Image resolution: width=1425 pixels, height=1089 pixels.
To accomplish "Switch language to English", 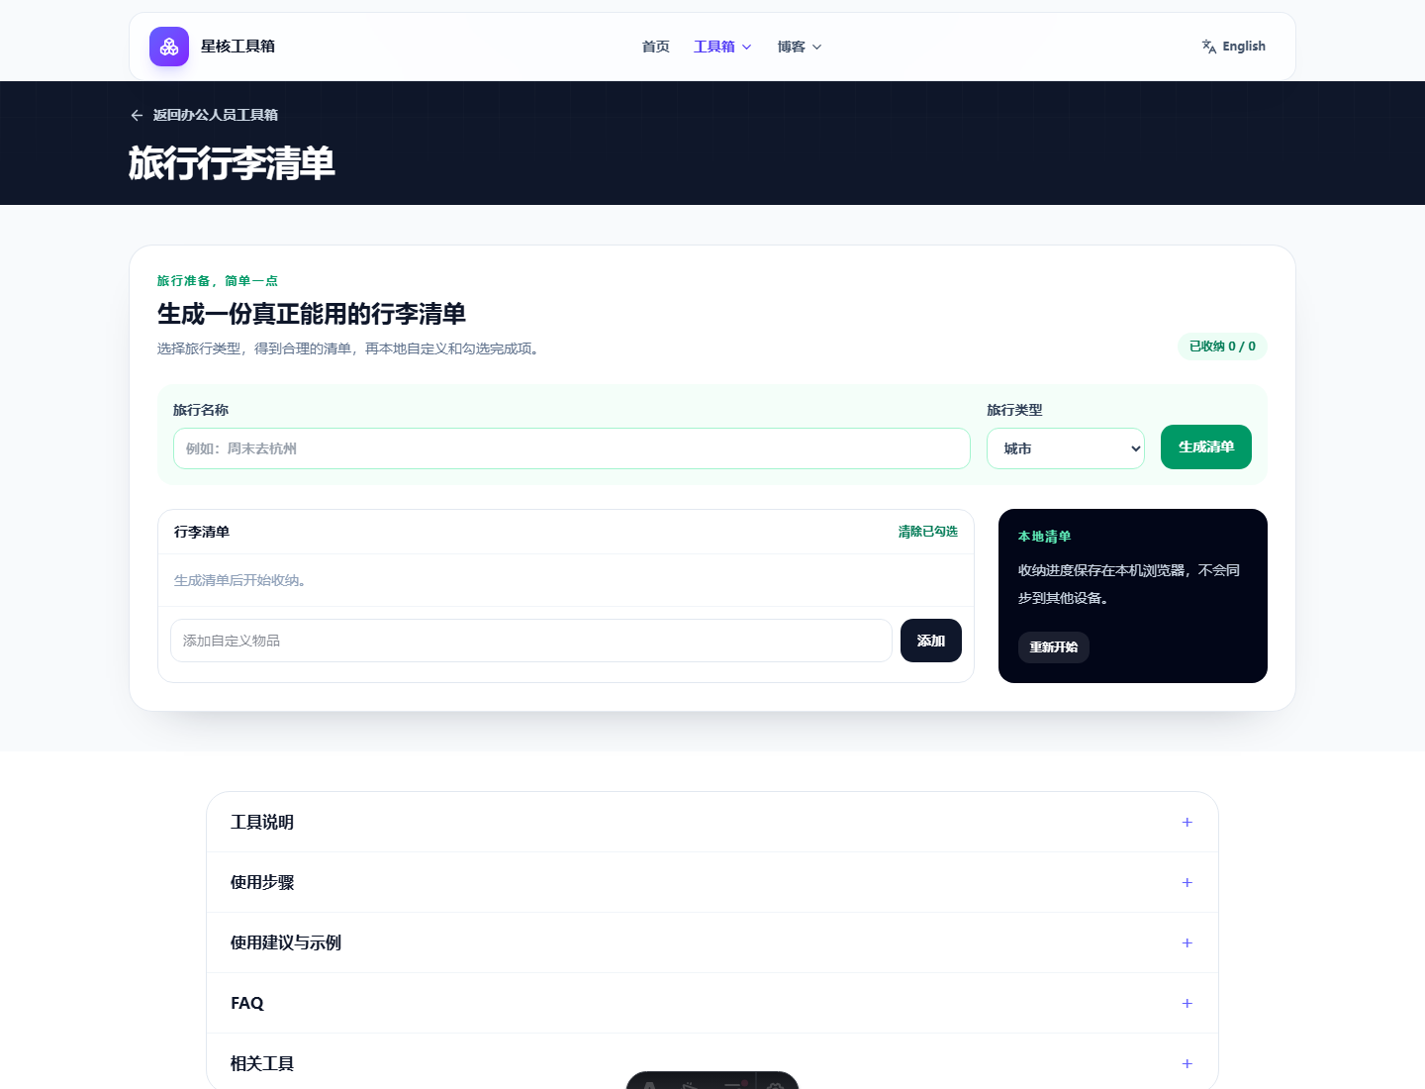I will click(x=1233, y=47).
